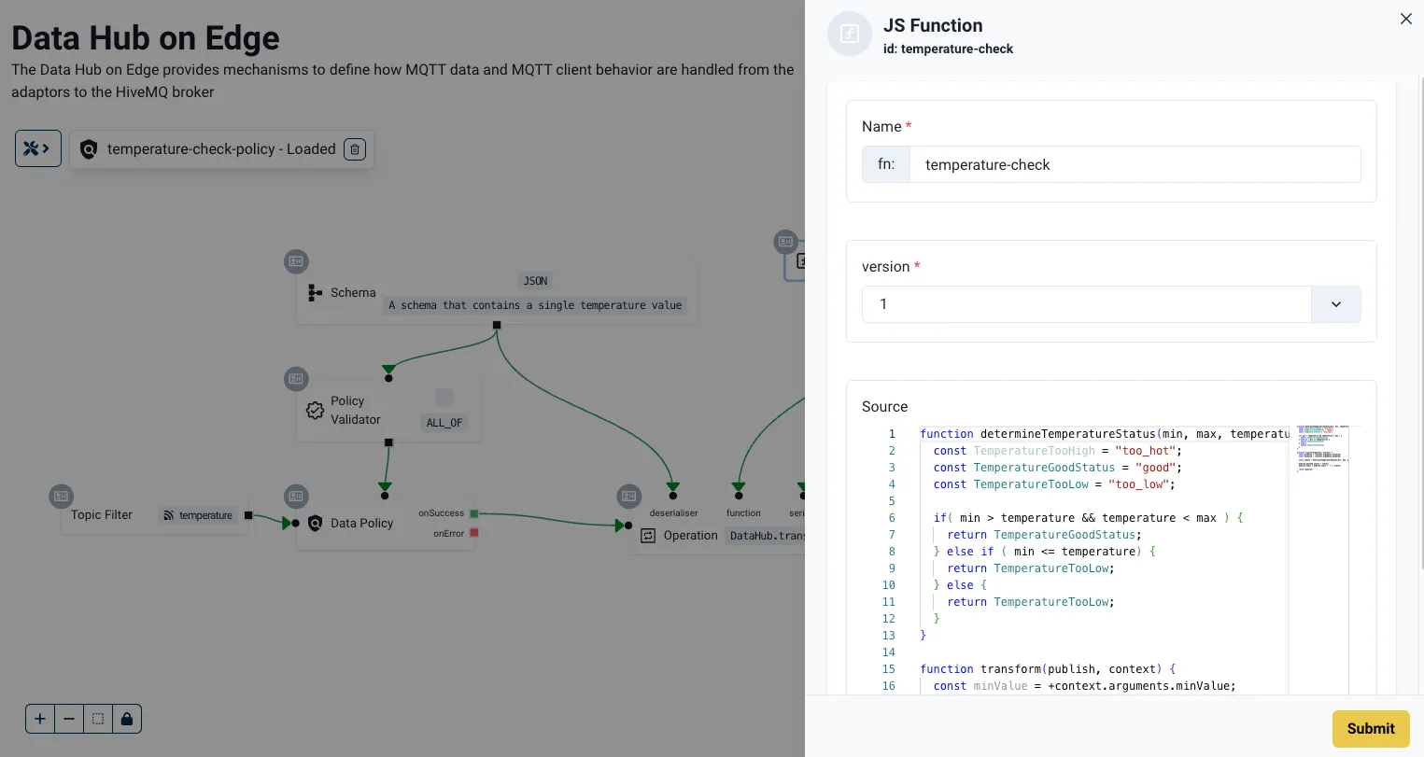The height and width of the screenshot is (757, 1424).
Task: Fit view on the canvas
Action: (98, 719)
